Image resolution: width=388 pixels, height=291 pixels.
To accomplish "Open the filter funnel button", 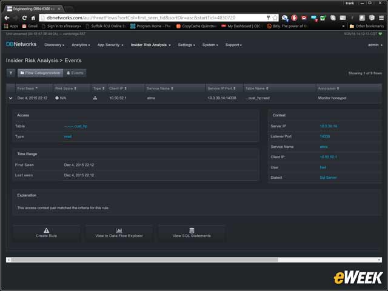I will coord(11,73).
